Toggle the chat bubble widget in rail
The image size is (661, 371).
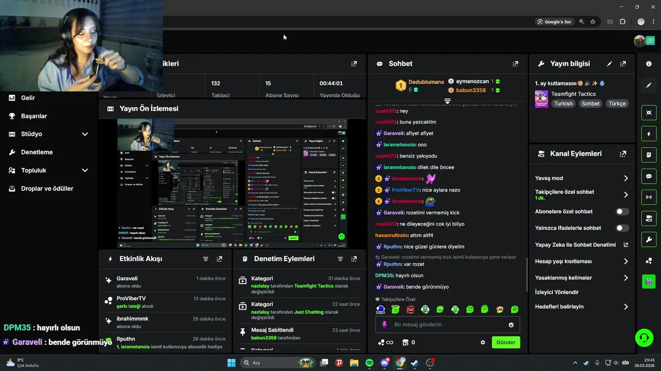point(649,176)
